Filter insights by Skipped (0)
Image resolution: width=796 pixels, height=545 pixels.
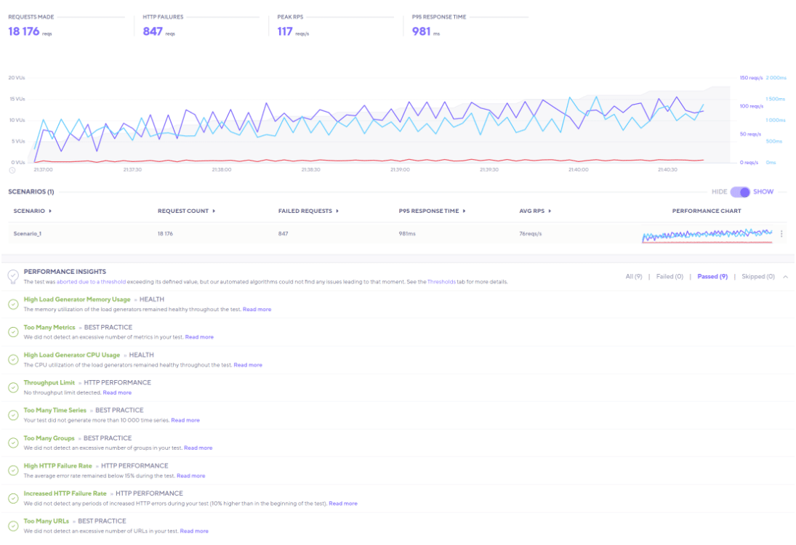coord(758,277)
